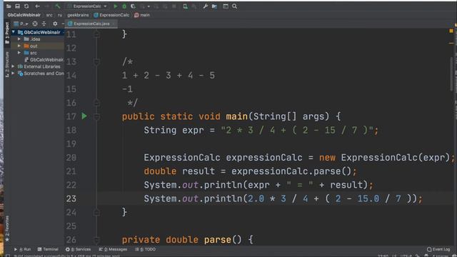457x257 pixels.
Task: Collapse the GbCalcWebinair root node
Action: click(x=14, y=32)
